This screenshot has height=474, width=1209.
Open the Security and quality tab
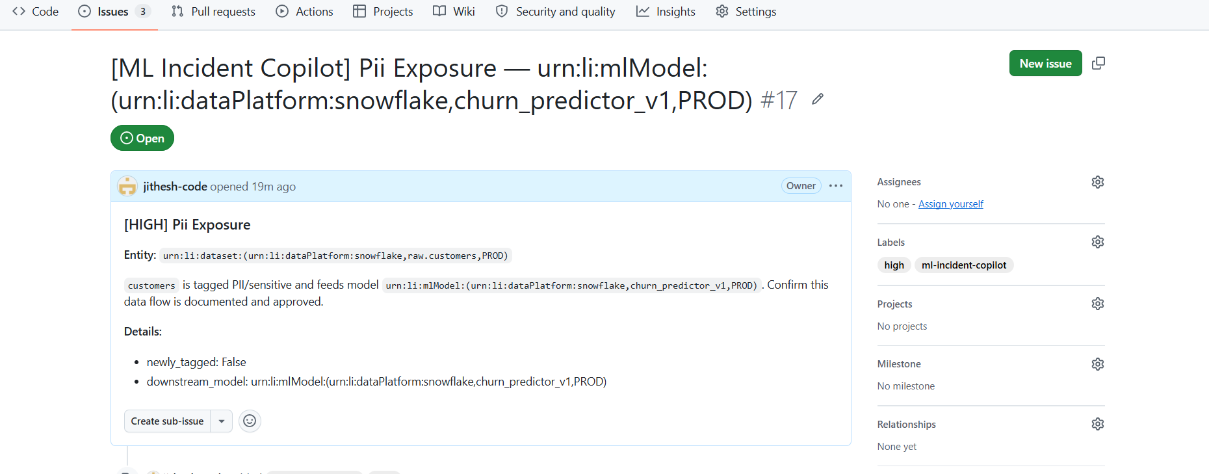click(x=555, y=12)
